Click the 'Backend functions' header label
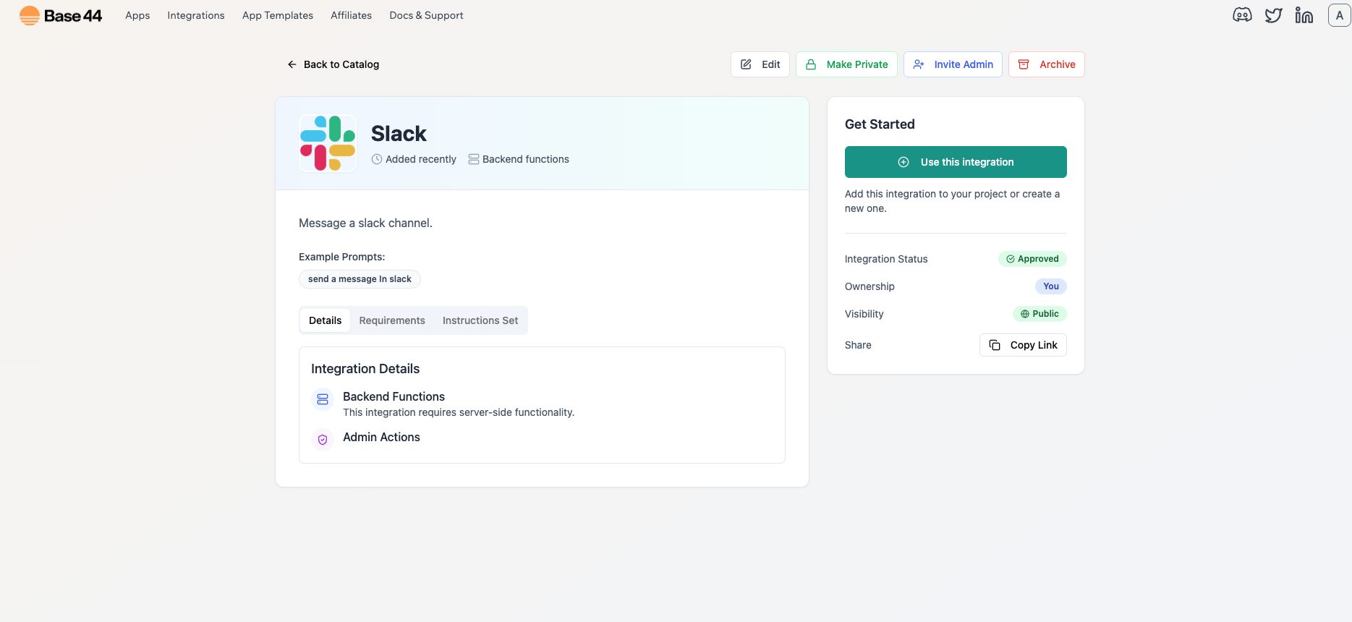This screenshot has height=622, width=1352. pos(519,159)
